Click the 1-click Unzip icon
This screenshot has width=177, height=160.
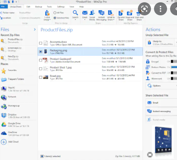tap(47, 13)
